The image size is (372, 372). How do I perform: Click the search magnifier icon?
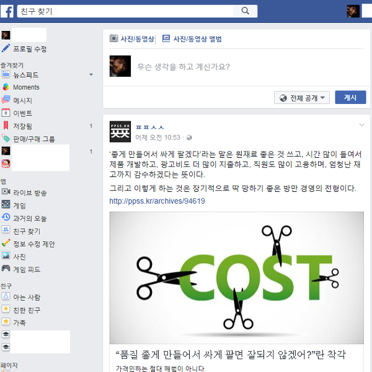coord(245,11)
